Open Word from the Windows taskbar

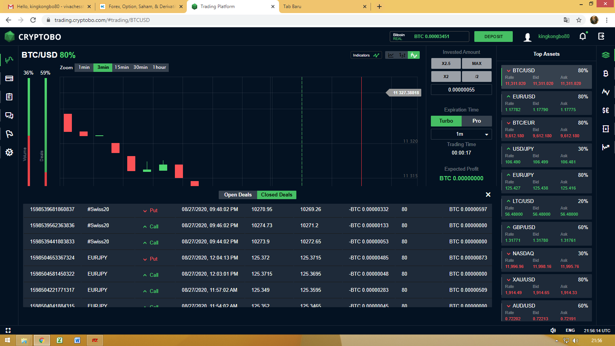[77, 340]
